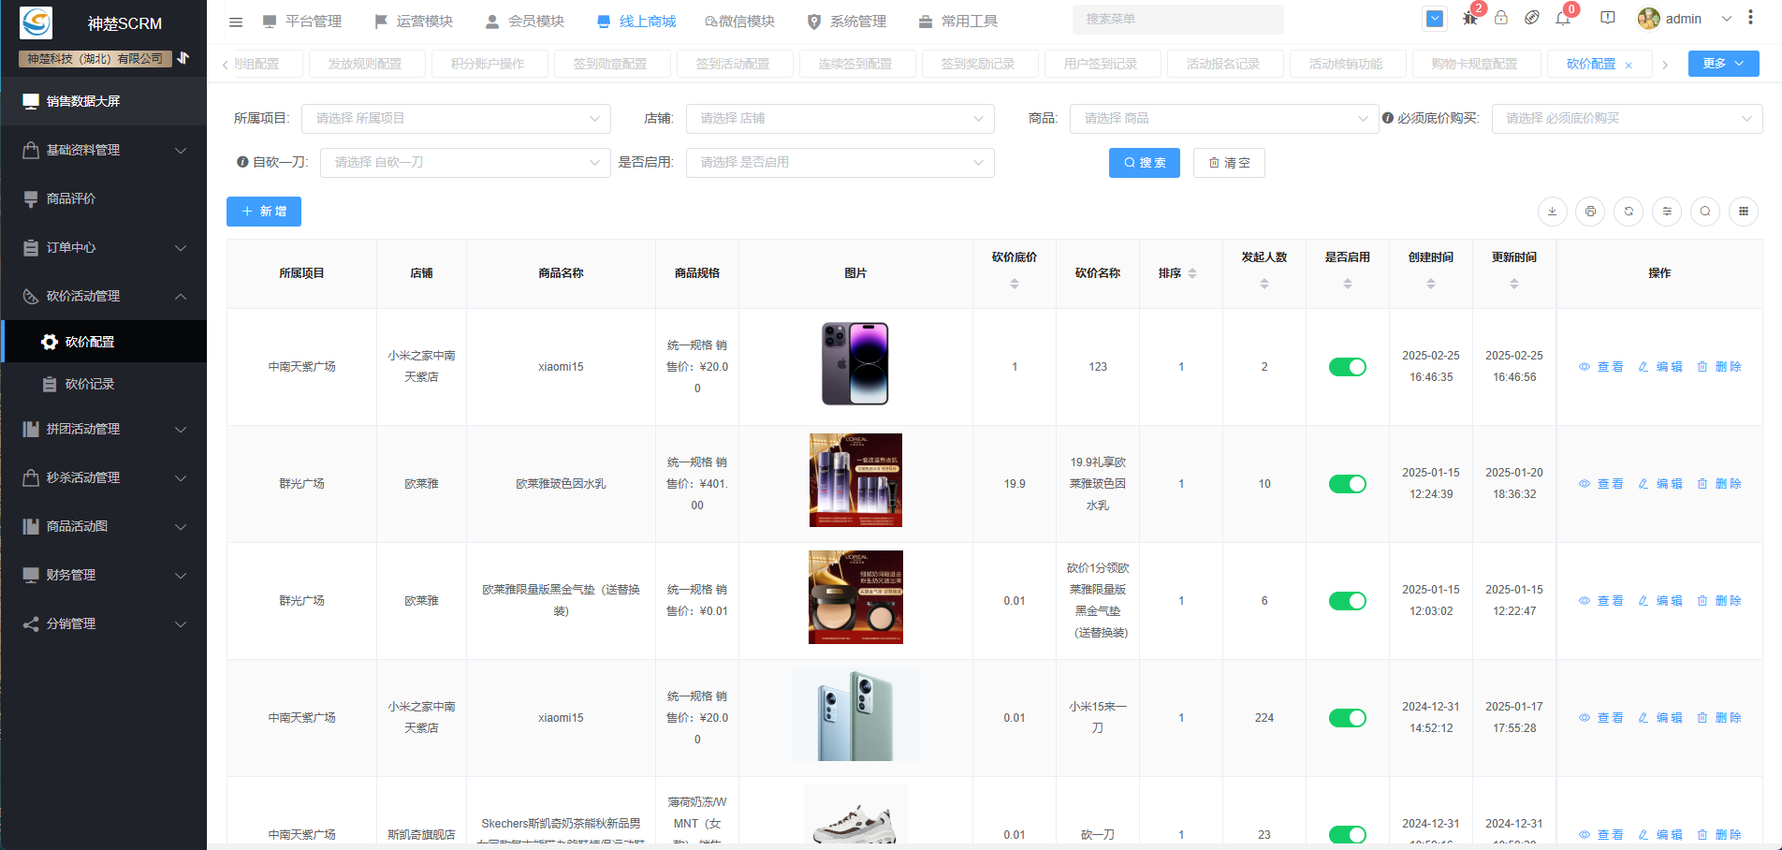Sort by 排序 column
Screen dimensions: 1782x850
1192,273
